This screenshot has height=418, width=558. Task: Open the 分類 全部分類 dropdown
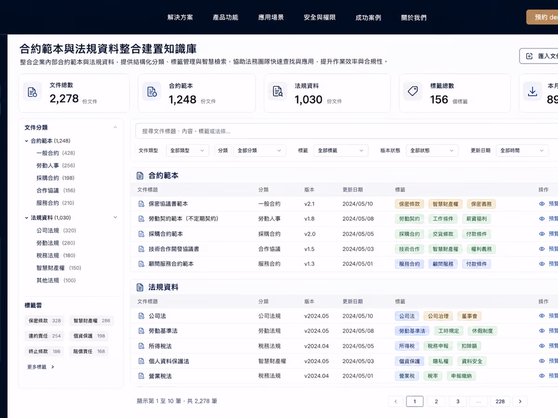[x=259, y=150]
